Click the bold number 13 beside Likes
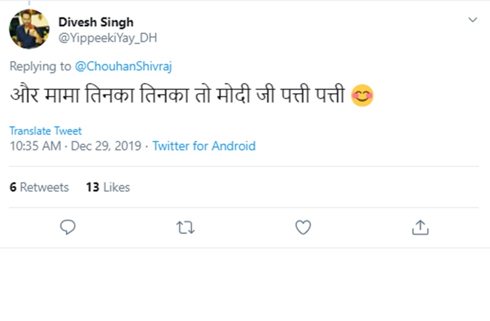 [x=92, y=187]
